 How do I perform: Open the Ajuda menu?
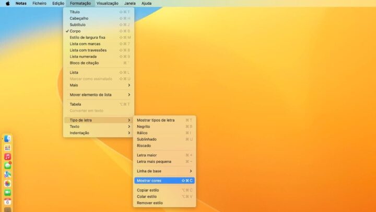[146, 3]
